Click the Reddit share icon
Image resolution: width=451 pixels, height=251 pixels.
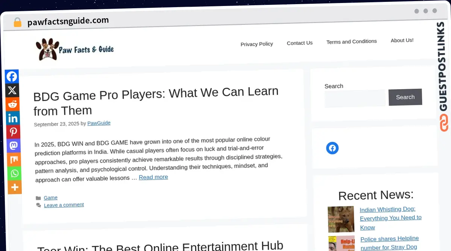point(12,104)
